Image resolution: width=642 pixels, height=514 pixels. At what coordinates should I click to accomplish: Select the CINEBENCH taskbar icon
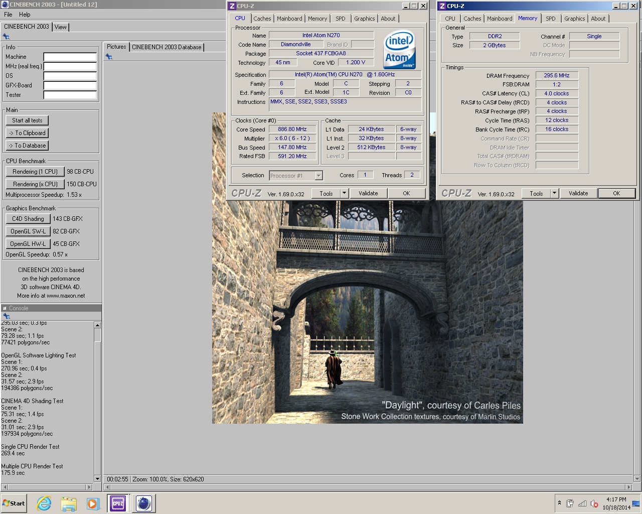point(143,503)
